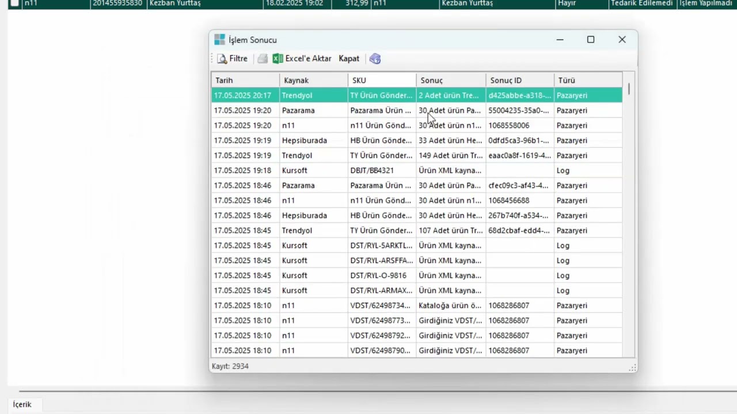Click the Sonuç column header
The width and height of the screenshot is (737, 414).
(451, 80)
